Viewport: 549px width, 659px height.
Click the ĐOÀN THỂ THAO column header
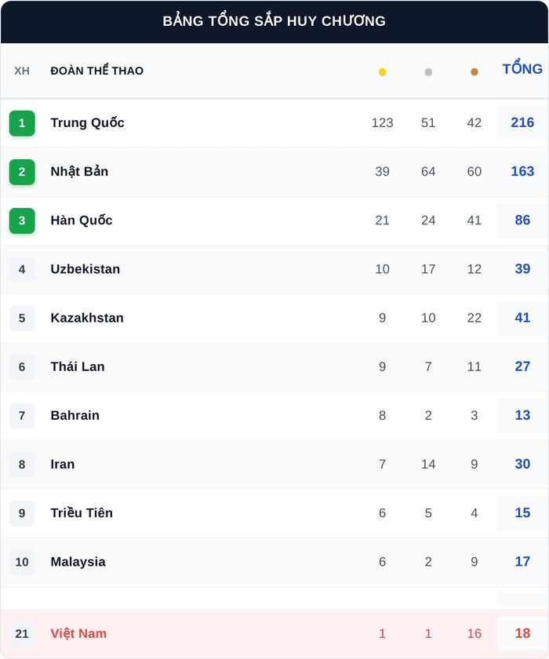(x=97, y=70)
